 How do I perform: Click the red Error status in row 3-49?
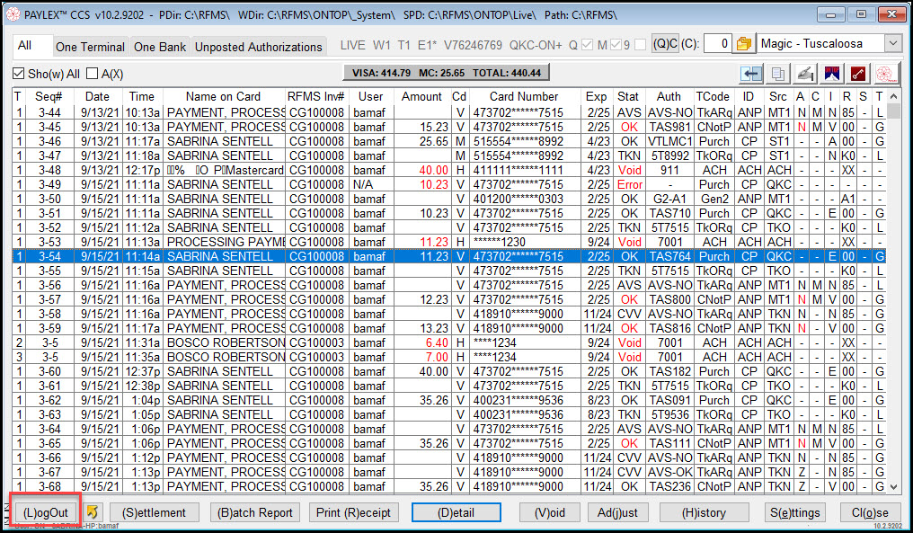(x=629, y=184)
